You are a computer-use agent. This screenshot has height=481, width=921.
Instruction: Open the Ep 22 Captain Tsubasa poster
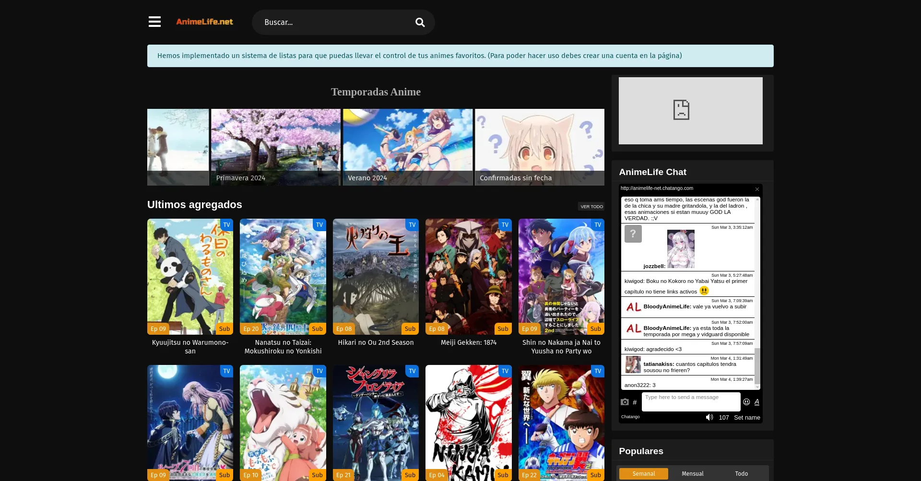[561, 423]
